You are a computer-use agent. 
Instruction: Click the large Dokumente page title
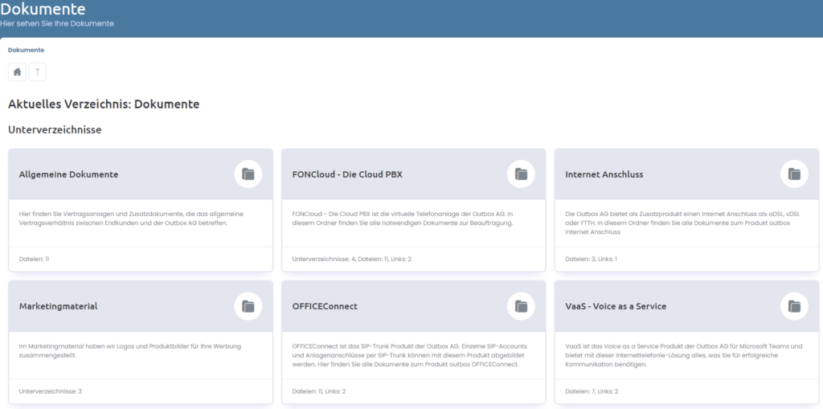pos(43,9)
